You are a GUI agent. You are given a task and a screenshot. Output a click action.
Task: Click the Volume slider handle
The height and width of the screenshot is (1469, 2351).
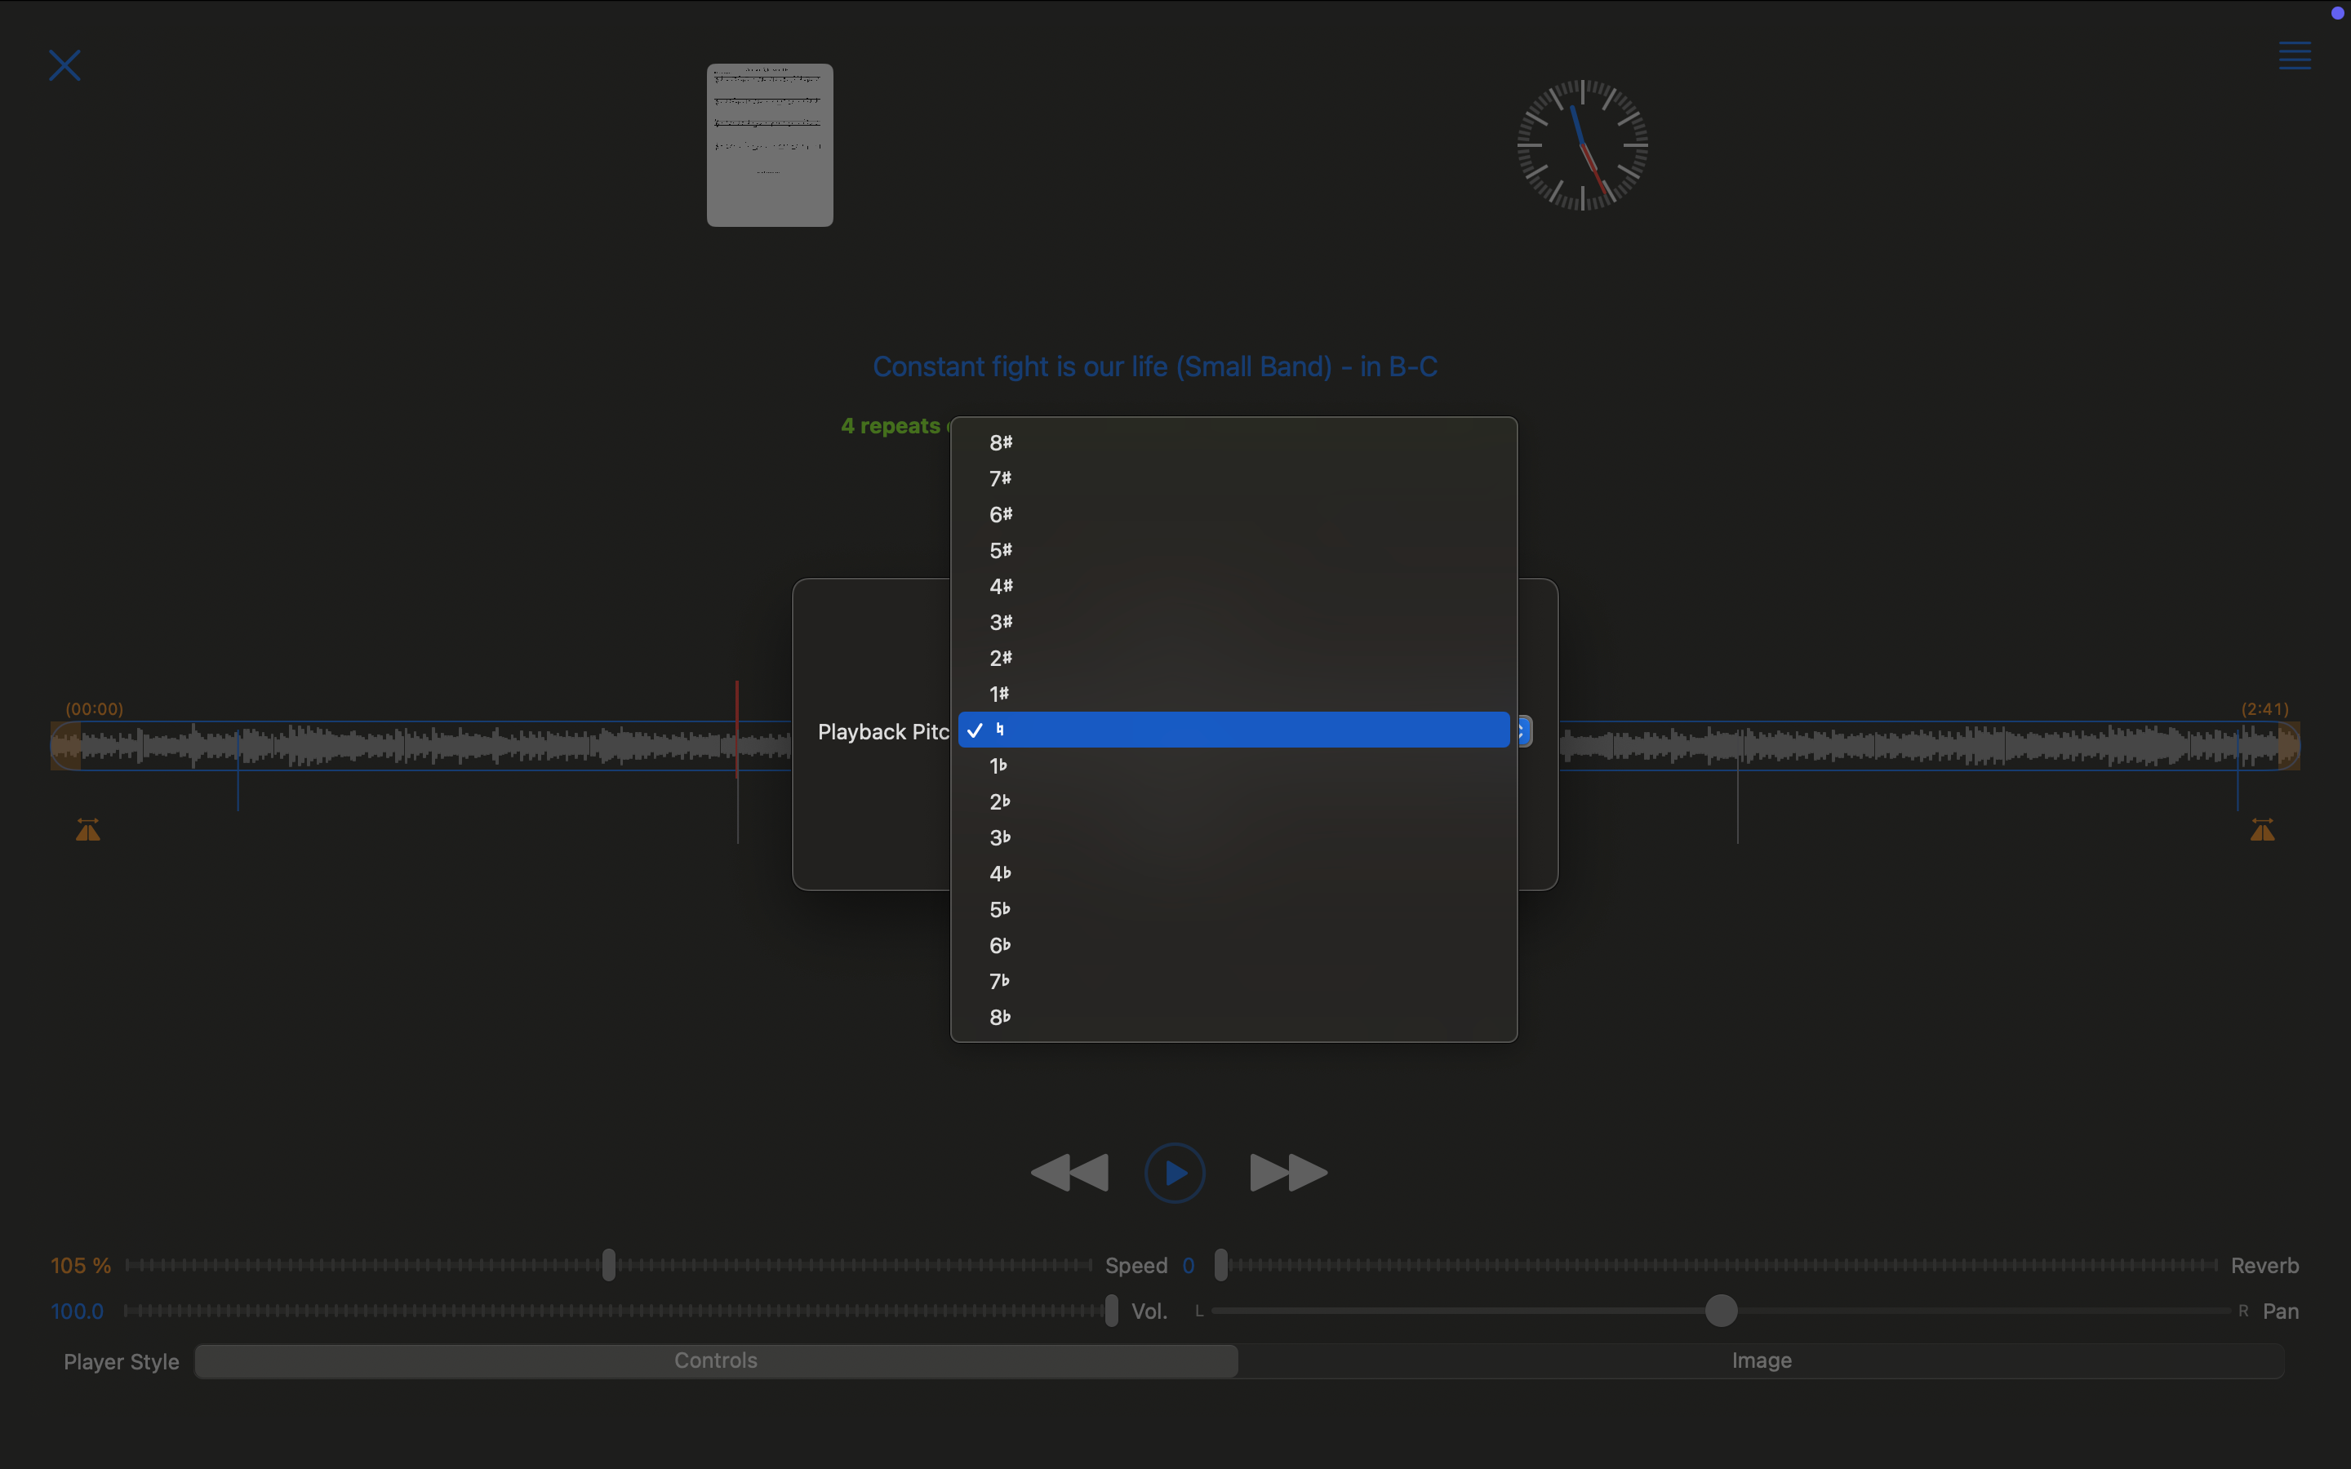[1111, 1311]
